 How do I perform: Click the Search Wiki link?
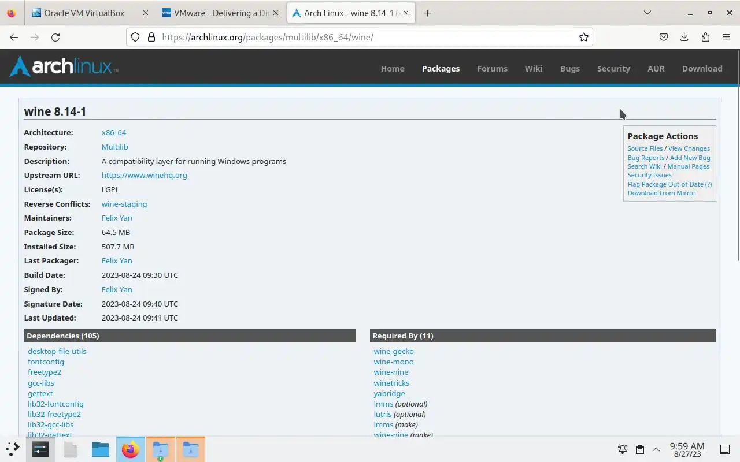[x=645, y=166]
